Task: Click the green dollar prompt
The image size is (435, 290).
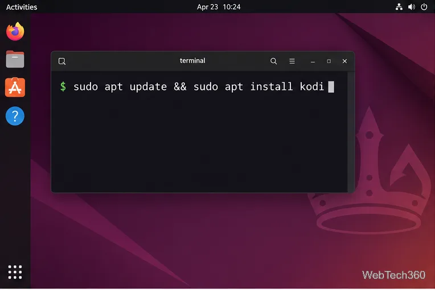Action: pyautogui.click(x=63, y=86)
